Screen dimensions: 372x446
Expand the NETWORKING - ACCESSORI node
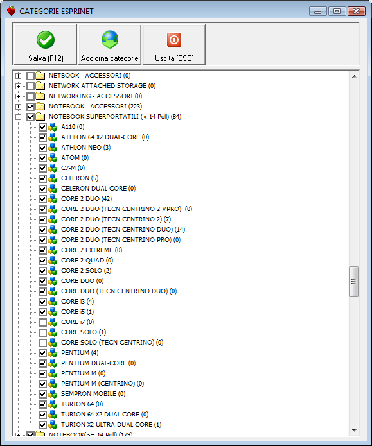pyautogui.click(x=18, y=96)
